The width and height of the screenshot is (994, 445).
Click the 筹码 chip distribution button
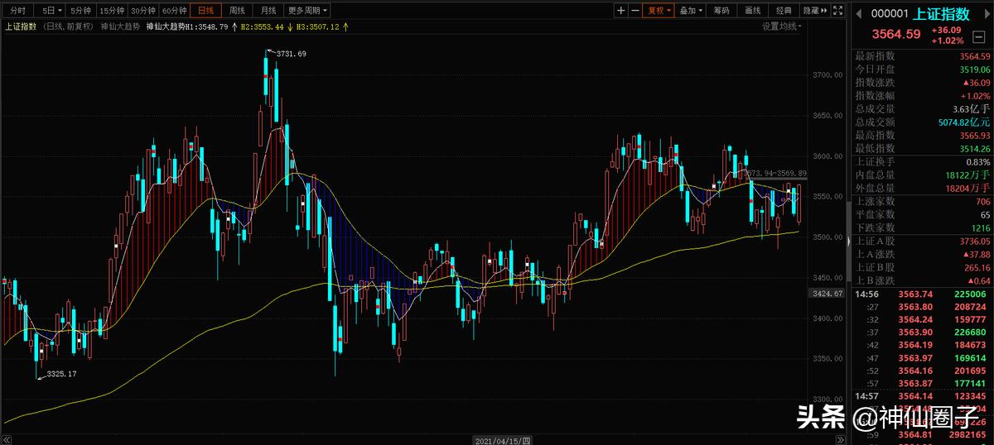721,11
